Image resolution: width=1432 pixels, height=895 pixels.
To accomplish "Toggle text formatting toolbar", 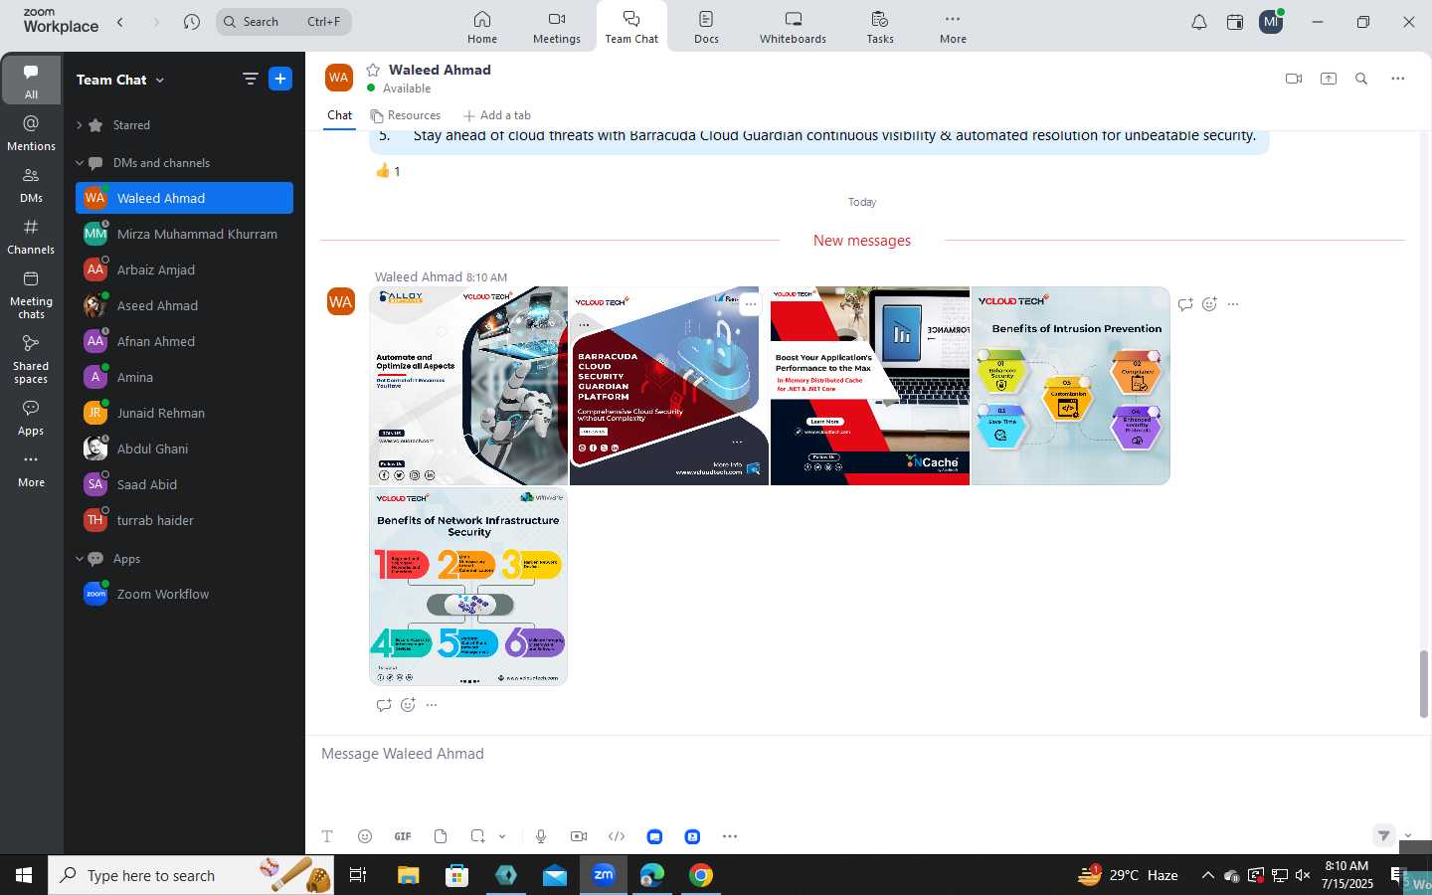I will [327, 836].
